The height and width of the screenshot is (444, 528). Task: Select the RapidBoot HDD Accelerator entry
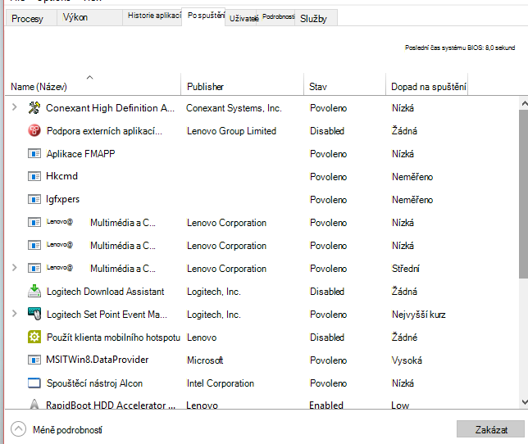[x=111, y=405]
